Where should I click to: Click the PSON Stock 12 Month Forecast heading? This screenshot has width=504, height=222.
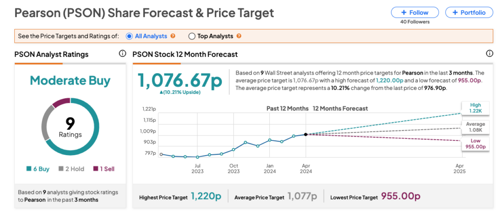tap(185, 54)
